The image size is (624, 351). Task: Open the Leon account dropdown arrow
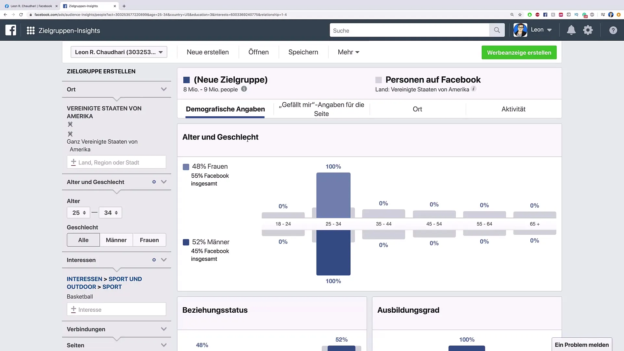click(x=550, y=30)
